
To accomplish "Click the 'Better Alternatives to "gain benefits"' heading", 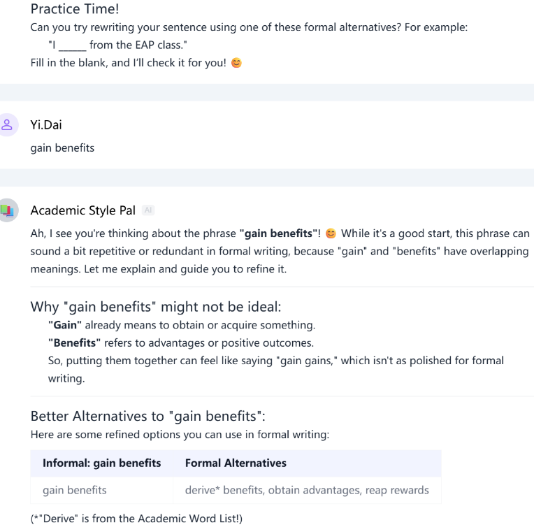I will click(x=147, y=417).
